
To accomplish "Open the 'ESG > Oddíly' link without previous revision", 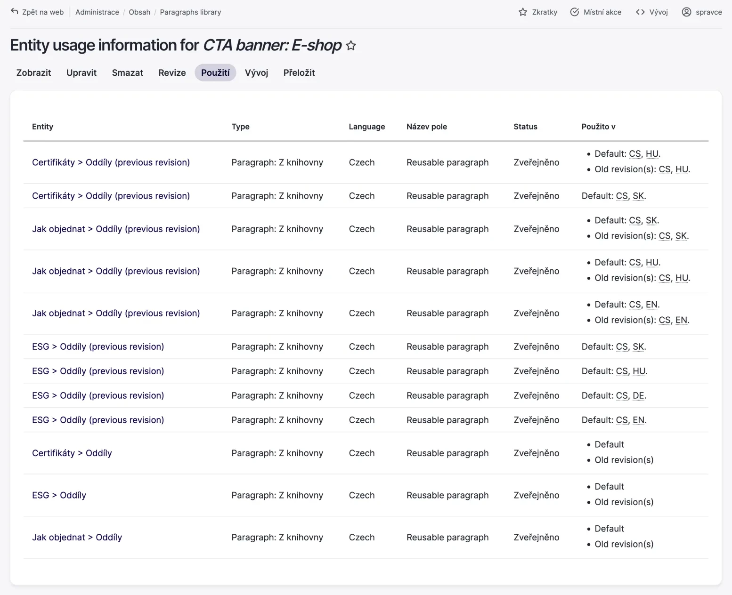I will [x=59, y=495].
